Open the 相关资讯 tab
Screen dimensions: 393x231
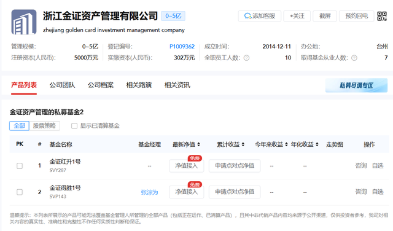pyautogui.click(x=177, y=85)
